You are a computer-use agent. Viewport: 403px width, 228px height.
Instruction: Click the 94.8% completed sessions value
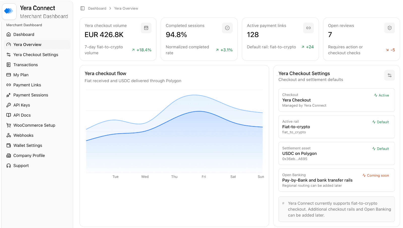point(176,35)
